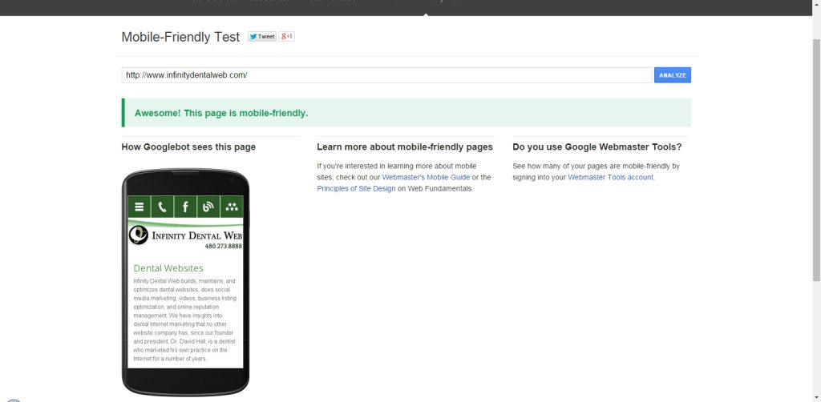Click the page vertical scrollbar thumb
The width and height of the screenshot is (821, 402).
pyautogui.click(x=816, y=159)
